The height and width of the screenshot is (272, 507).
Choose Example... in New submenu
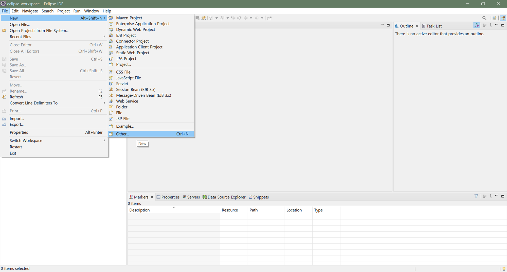tap(151, 126)
